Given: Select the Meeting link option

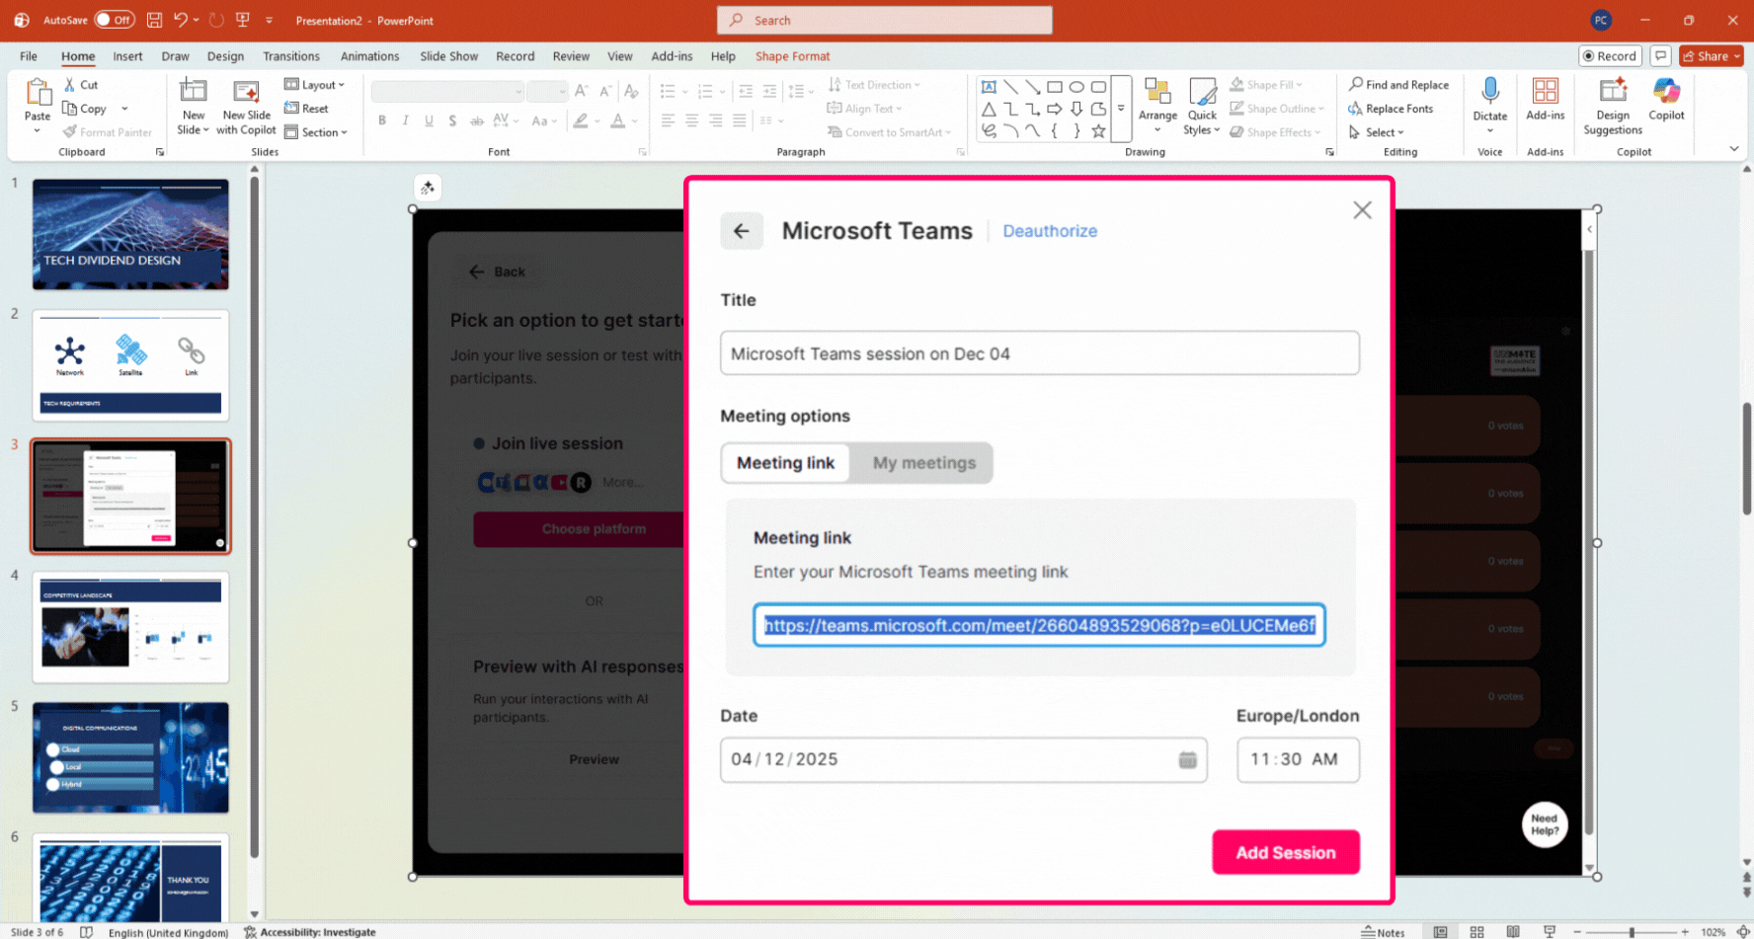Looking at the screenshot, I should [785, 463].
